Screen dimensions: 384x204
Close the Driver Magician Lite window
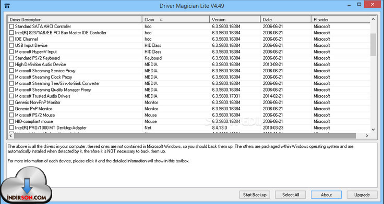373,4
